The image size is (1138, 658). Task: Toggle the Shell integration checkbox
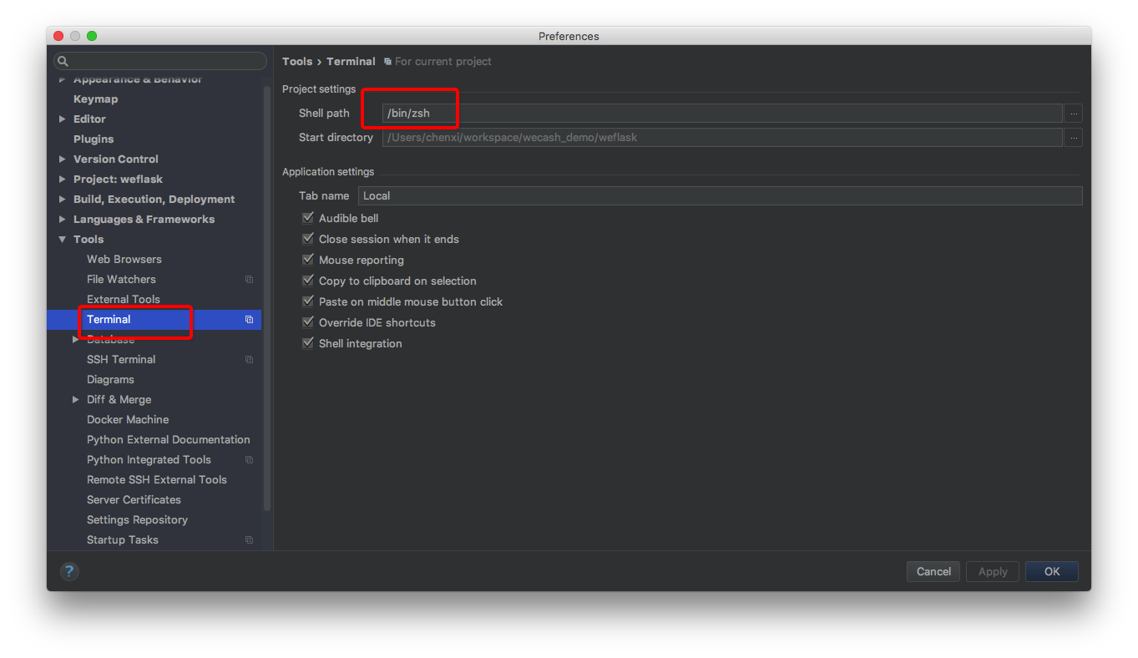coord(308,343)
